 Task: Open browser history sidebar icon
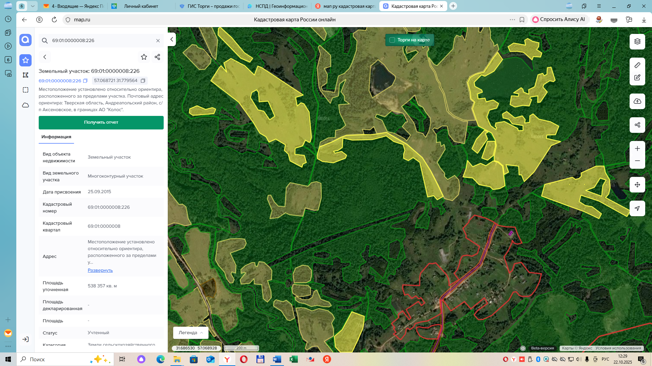coord(8,19)
